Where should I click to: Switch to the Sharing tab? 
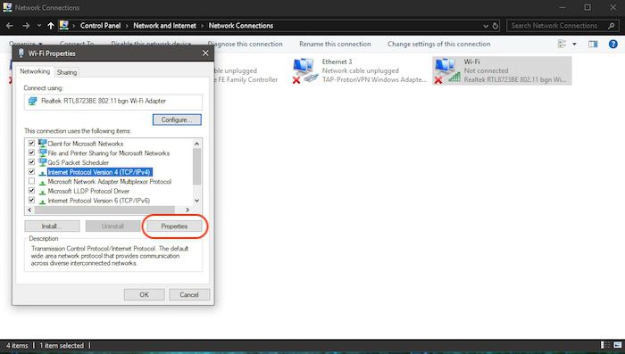(x=67, y=72)
